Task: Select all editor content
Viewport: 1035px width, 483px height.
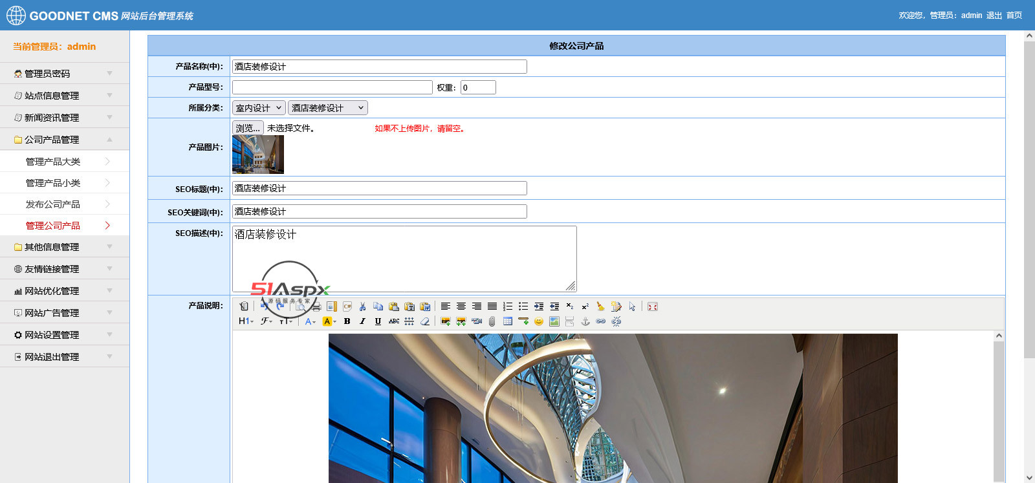Action: [x=632, y=306]
